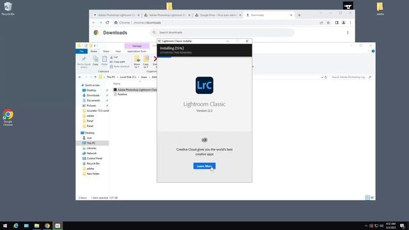Switch to Google Drive tab in Chrome

tap(218, 15)
